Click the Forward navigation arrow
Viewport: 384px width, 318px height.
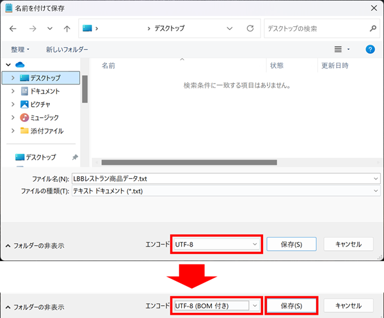click(x=31, y=29)
